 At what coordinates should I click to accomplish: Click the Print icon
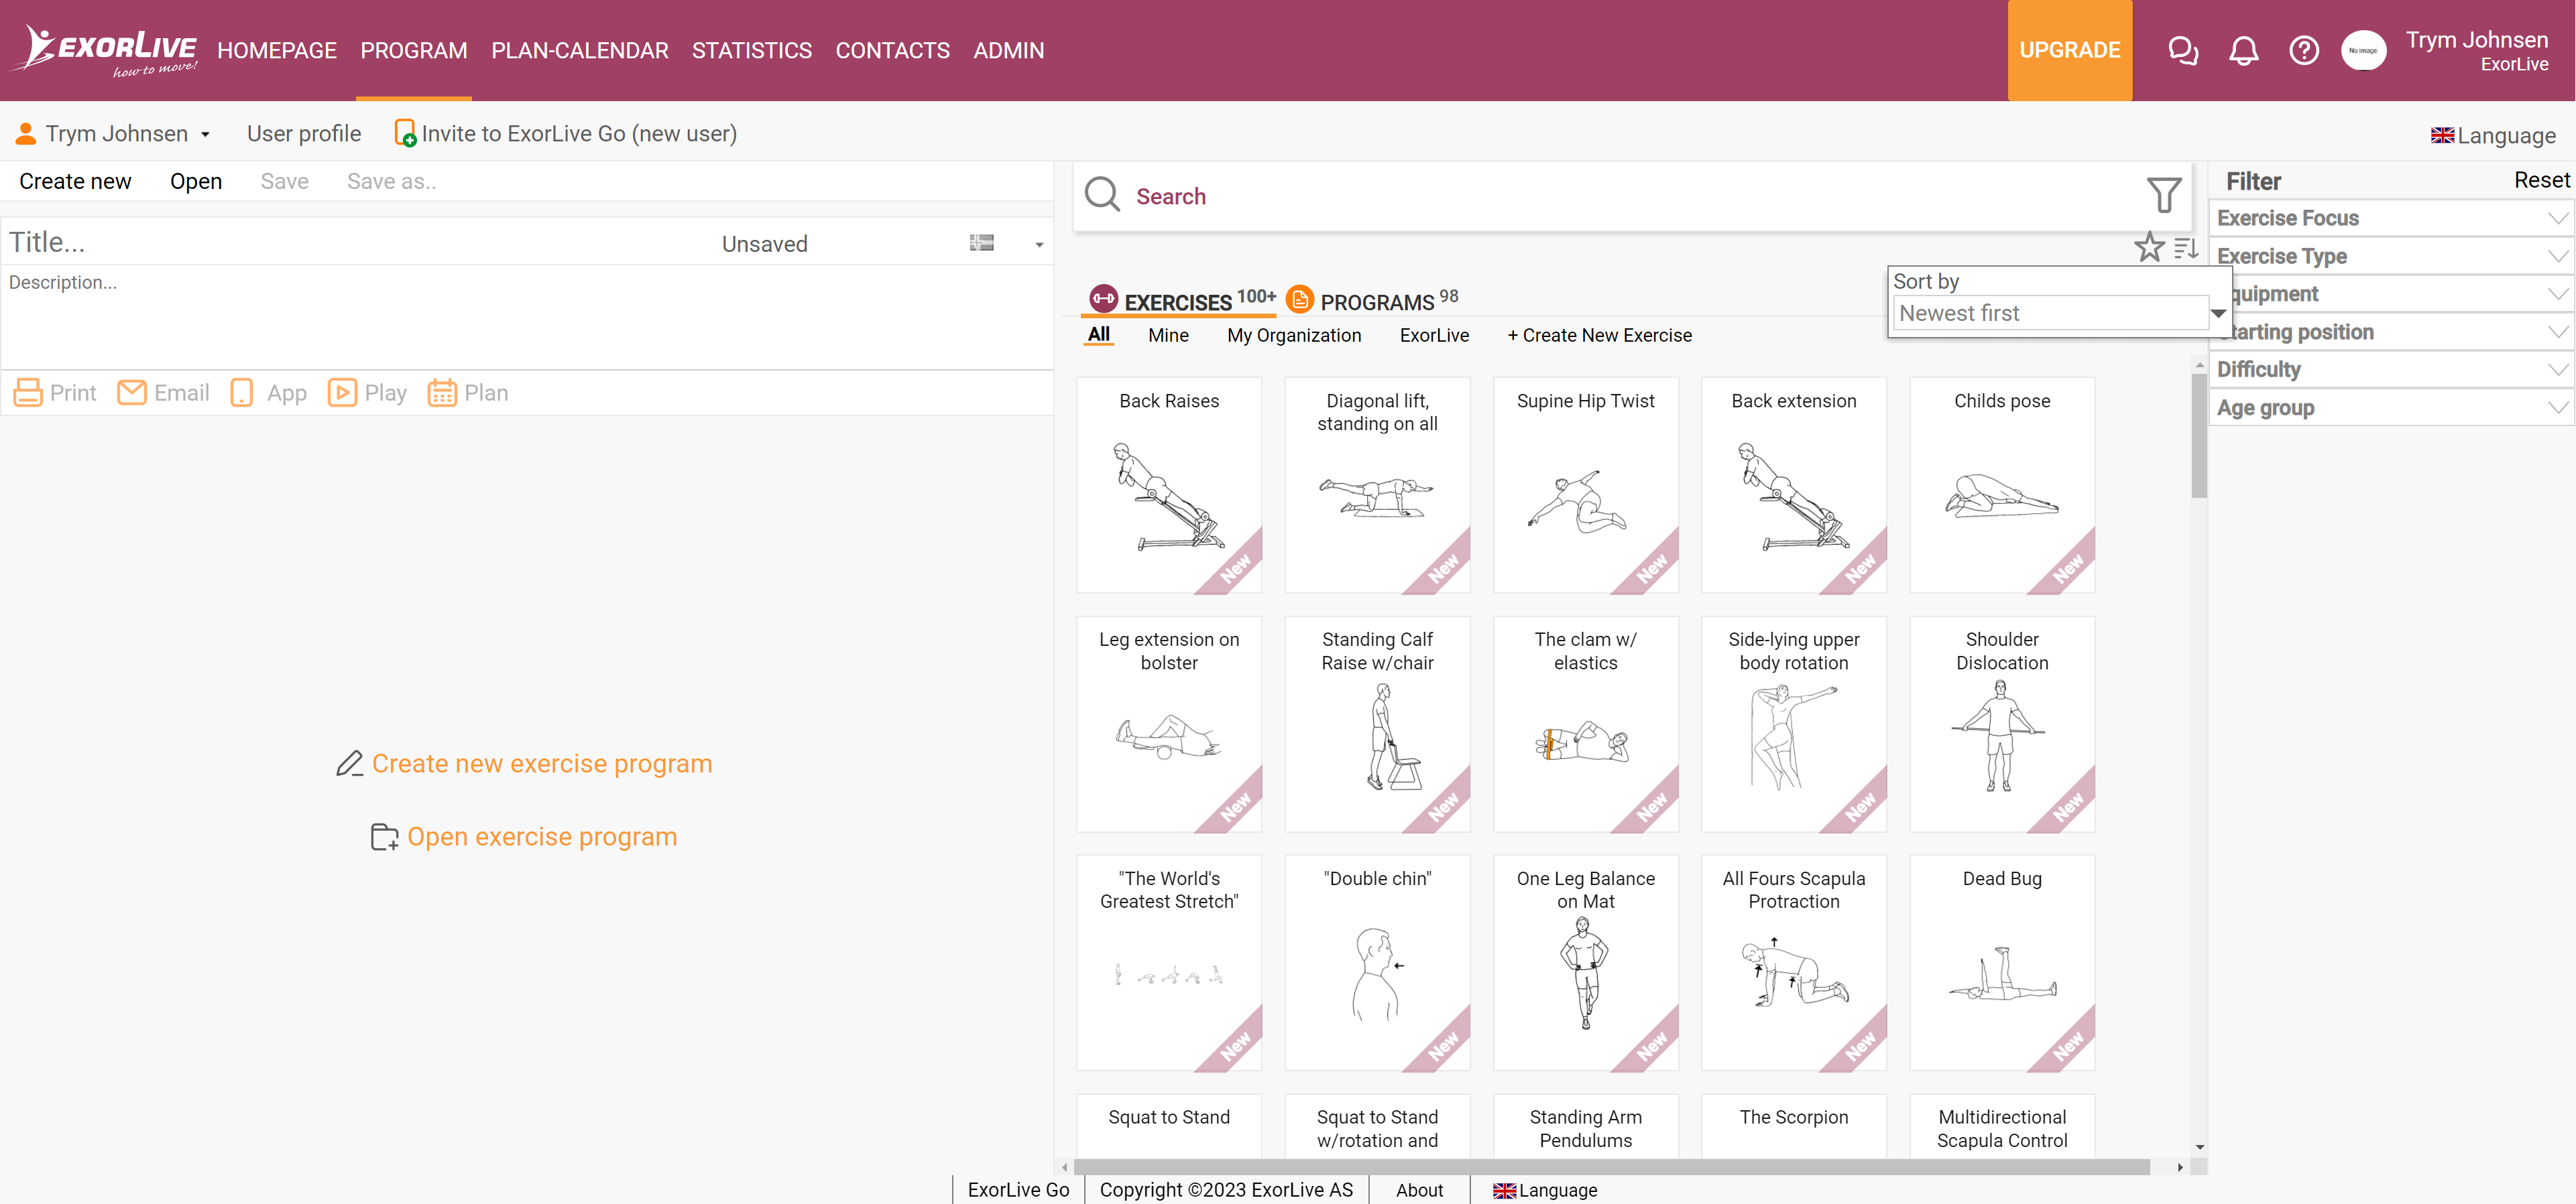click(x=28, y=393)
